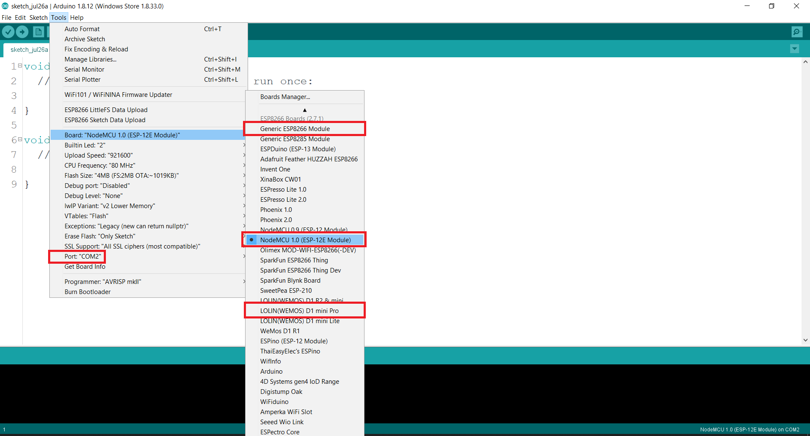Expand the Board: NodeMCU 1.0 submenu
This screenshot has width=810, height=436.
(148, 135)
